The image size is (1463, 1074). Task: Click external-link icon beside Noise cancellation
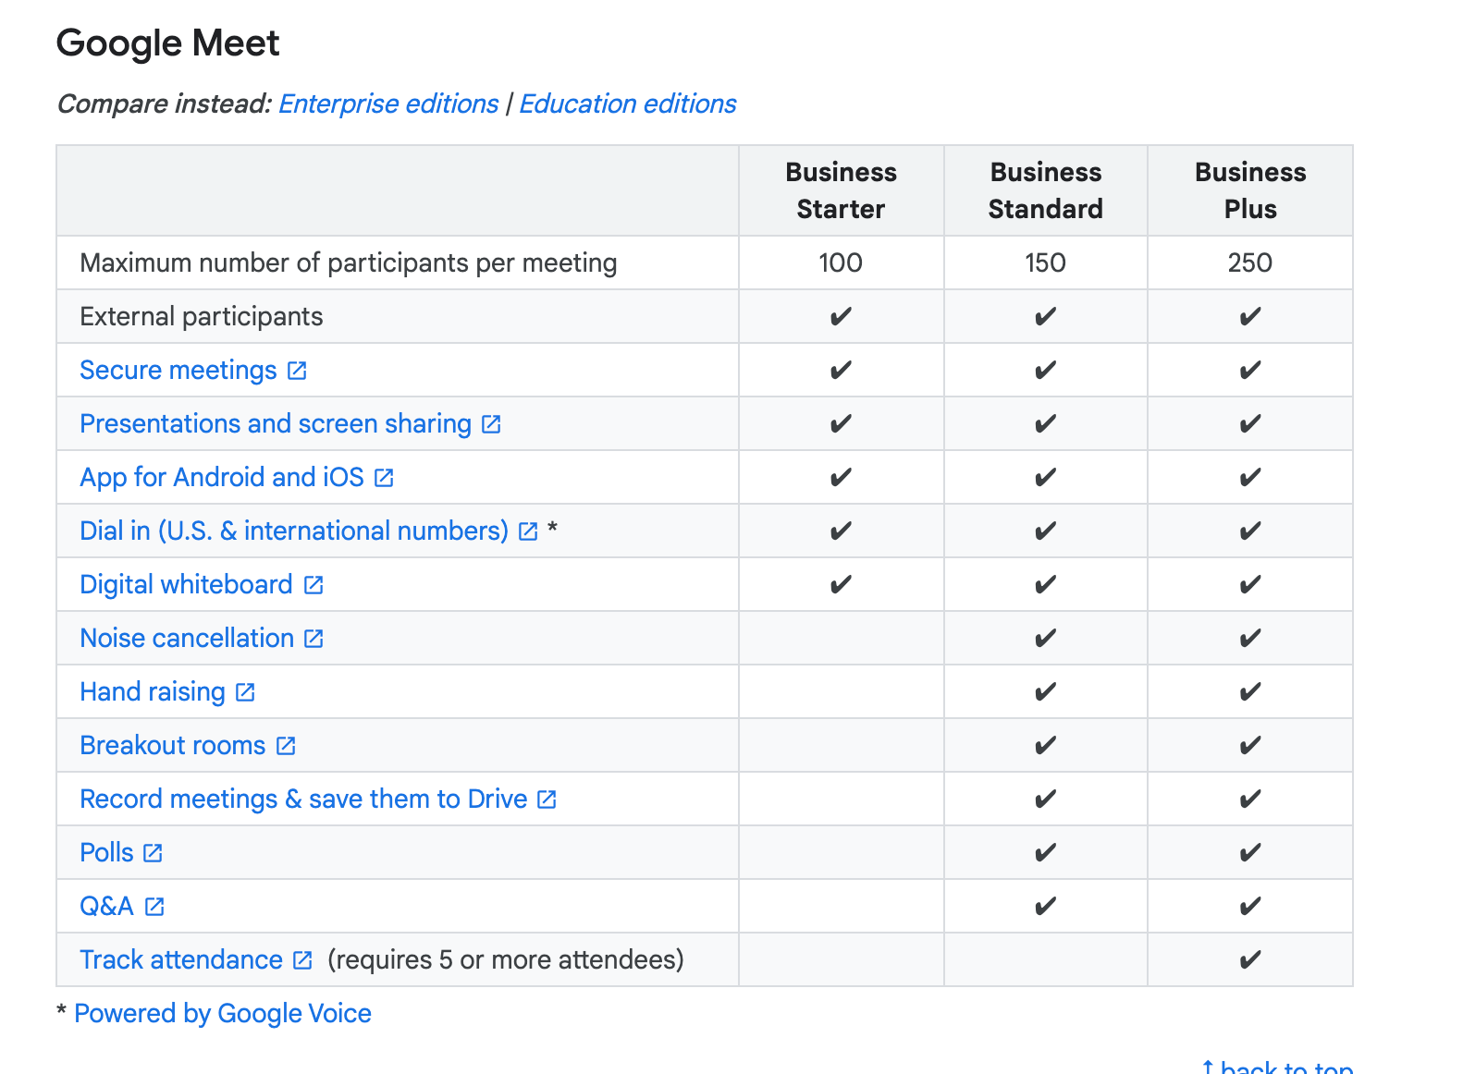pyautogui.click(x=313, y=639)
